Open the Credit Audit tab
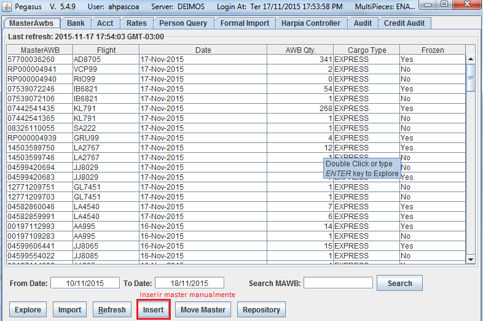This screenshot has height=321, width=483. click(x=404, y=23)
